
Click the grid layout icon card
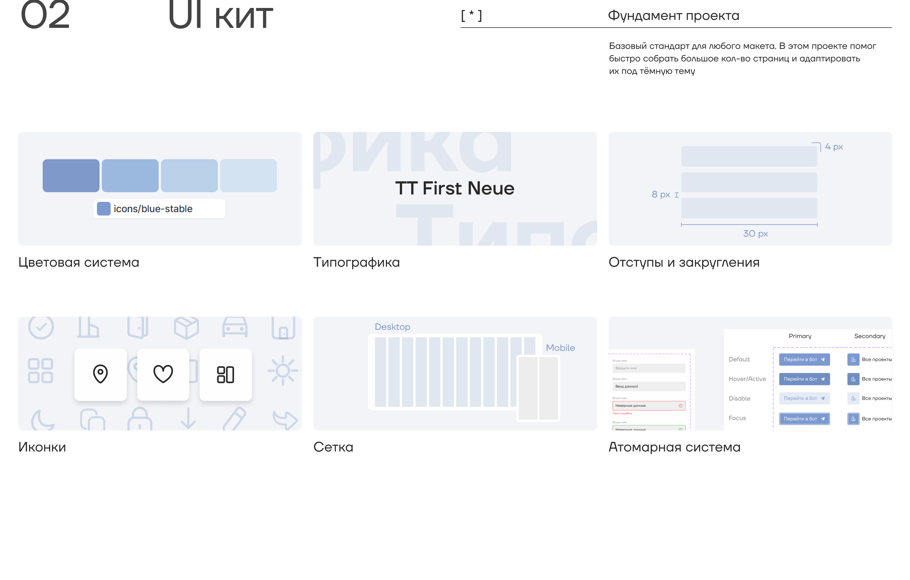click(226, 374)
